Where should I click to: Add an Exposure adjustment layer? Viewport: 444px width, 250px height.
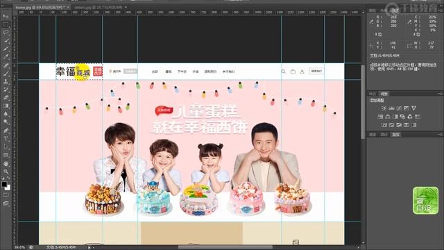(407, 108)
